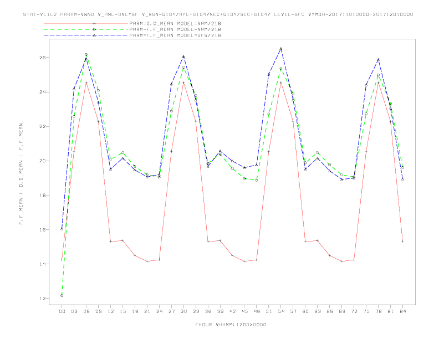This screenshot has width=439, height=339.
Task: Click x-axis forecast hour label 36
Action: pos(208,311)
